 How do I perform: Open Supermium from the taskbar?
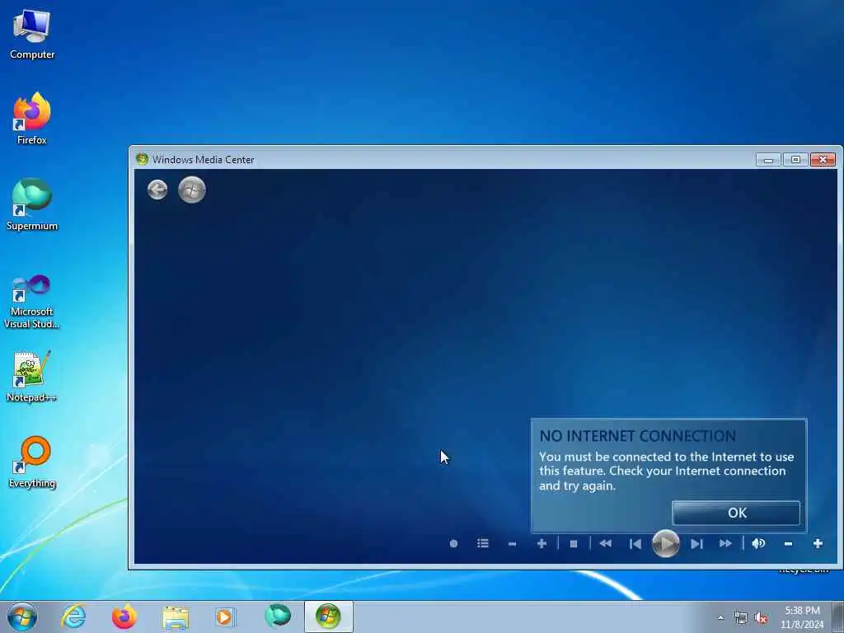tap(278, 617)
